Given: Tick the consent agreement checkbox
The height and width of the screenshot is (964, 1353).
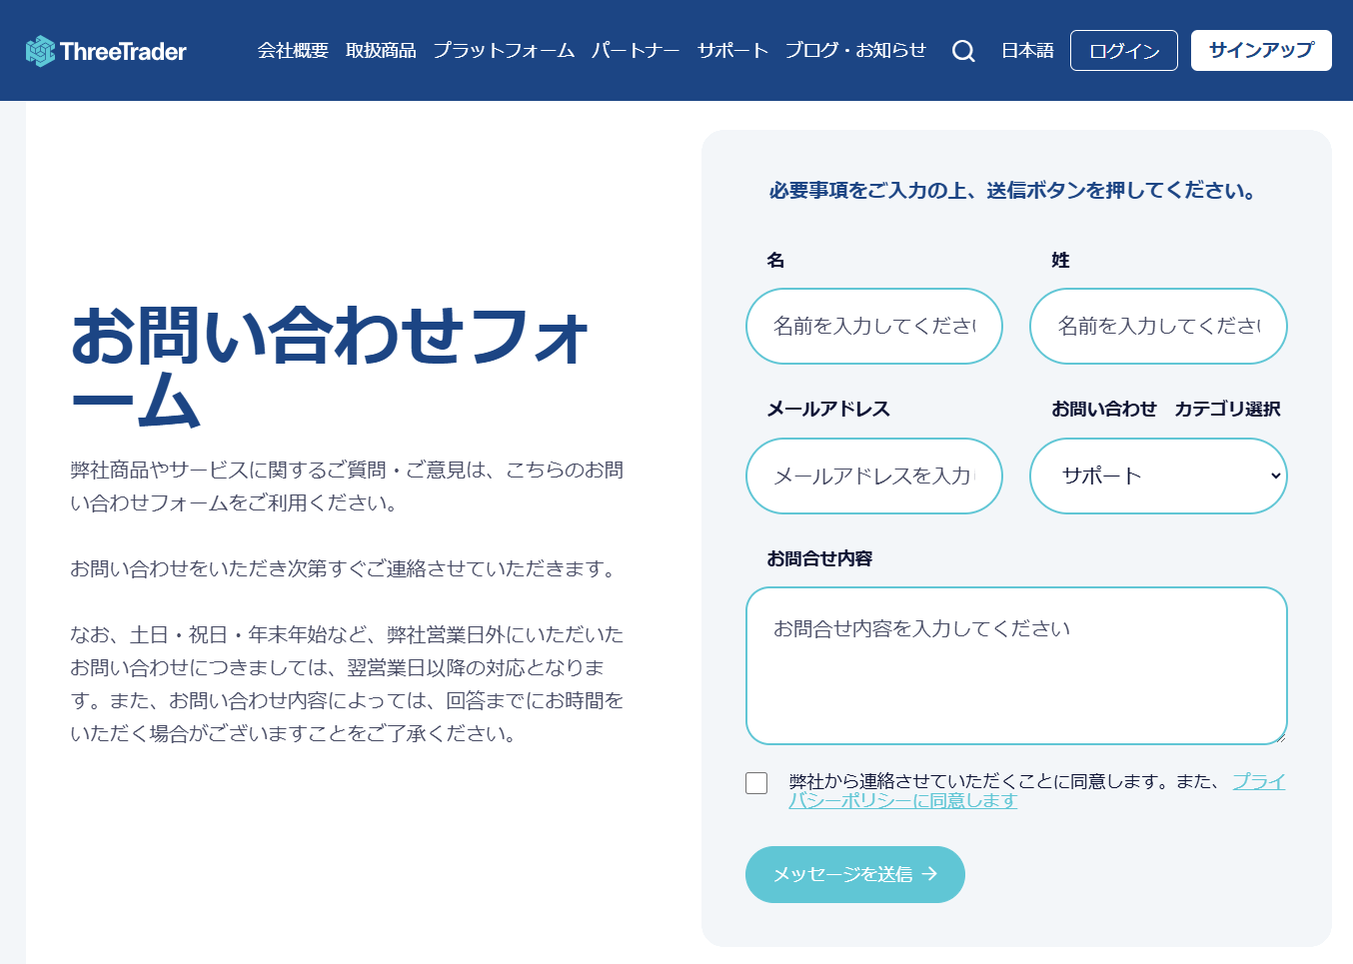Looking at the screenshot, I should 756,783.
